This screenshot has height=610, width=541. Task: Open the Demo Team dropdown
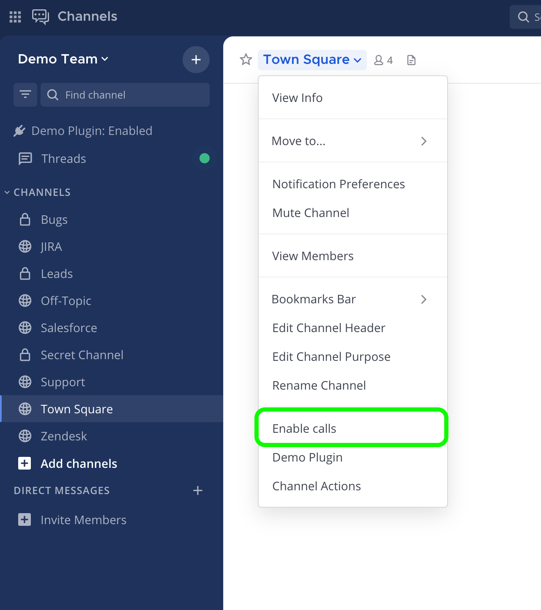click(63, 59)
